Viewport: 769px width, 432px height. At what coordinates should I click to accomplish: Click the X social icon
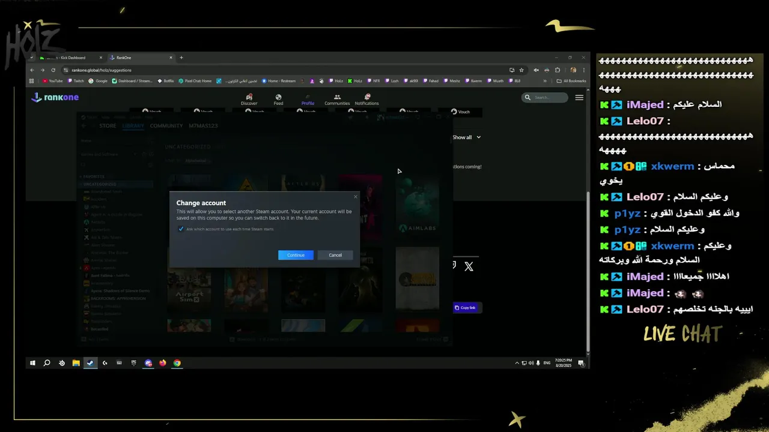(469, 266)
